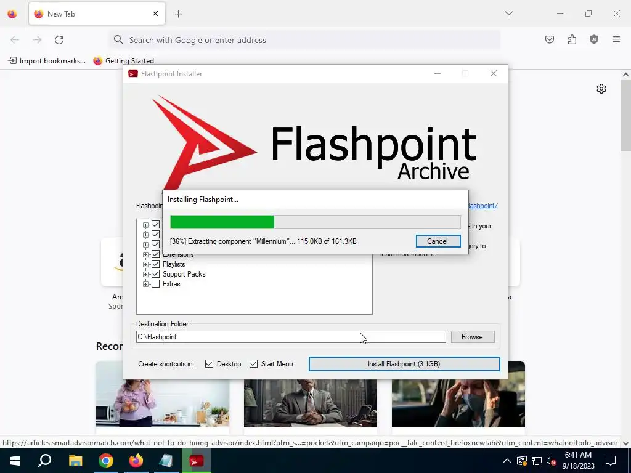Open new tab personalize settings gear
This screenshot has width=631, height=473.
click(x=601, y=89)
